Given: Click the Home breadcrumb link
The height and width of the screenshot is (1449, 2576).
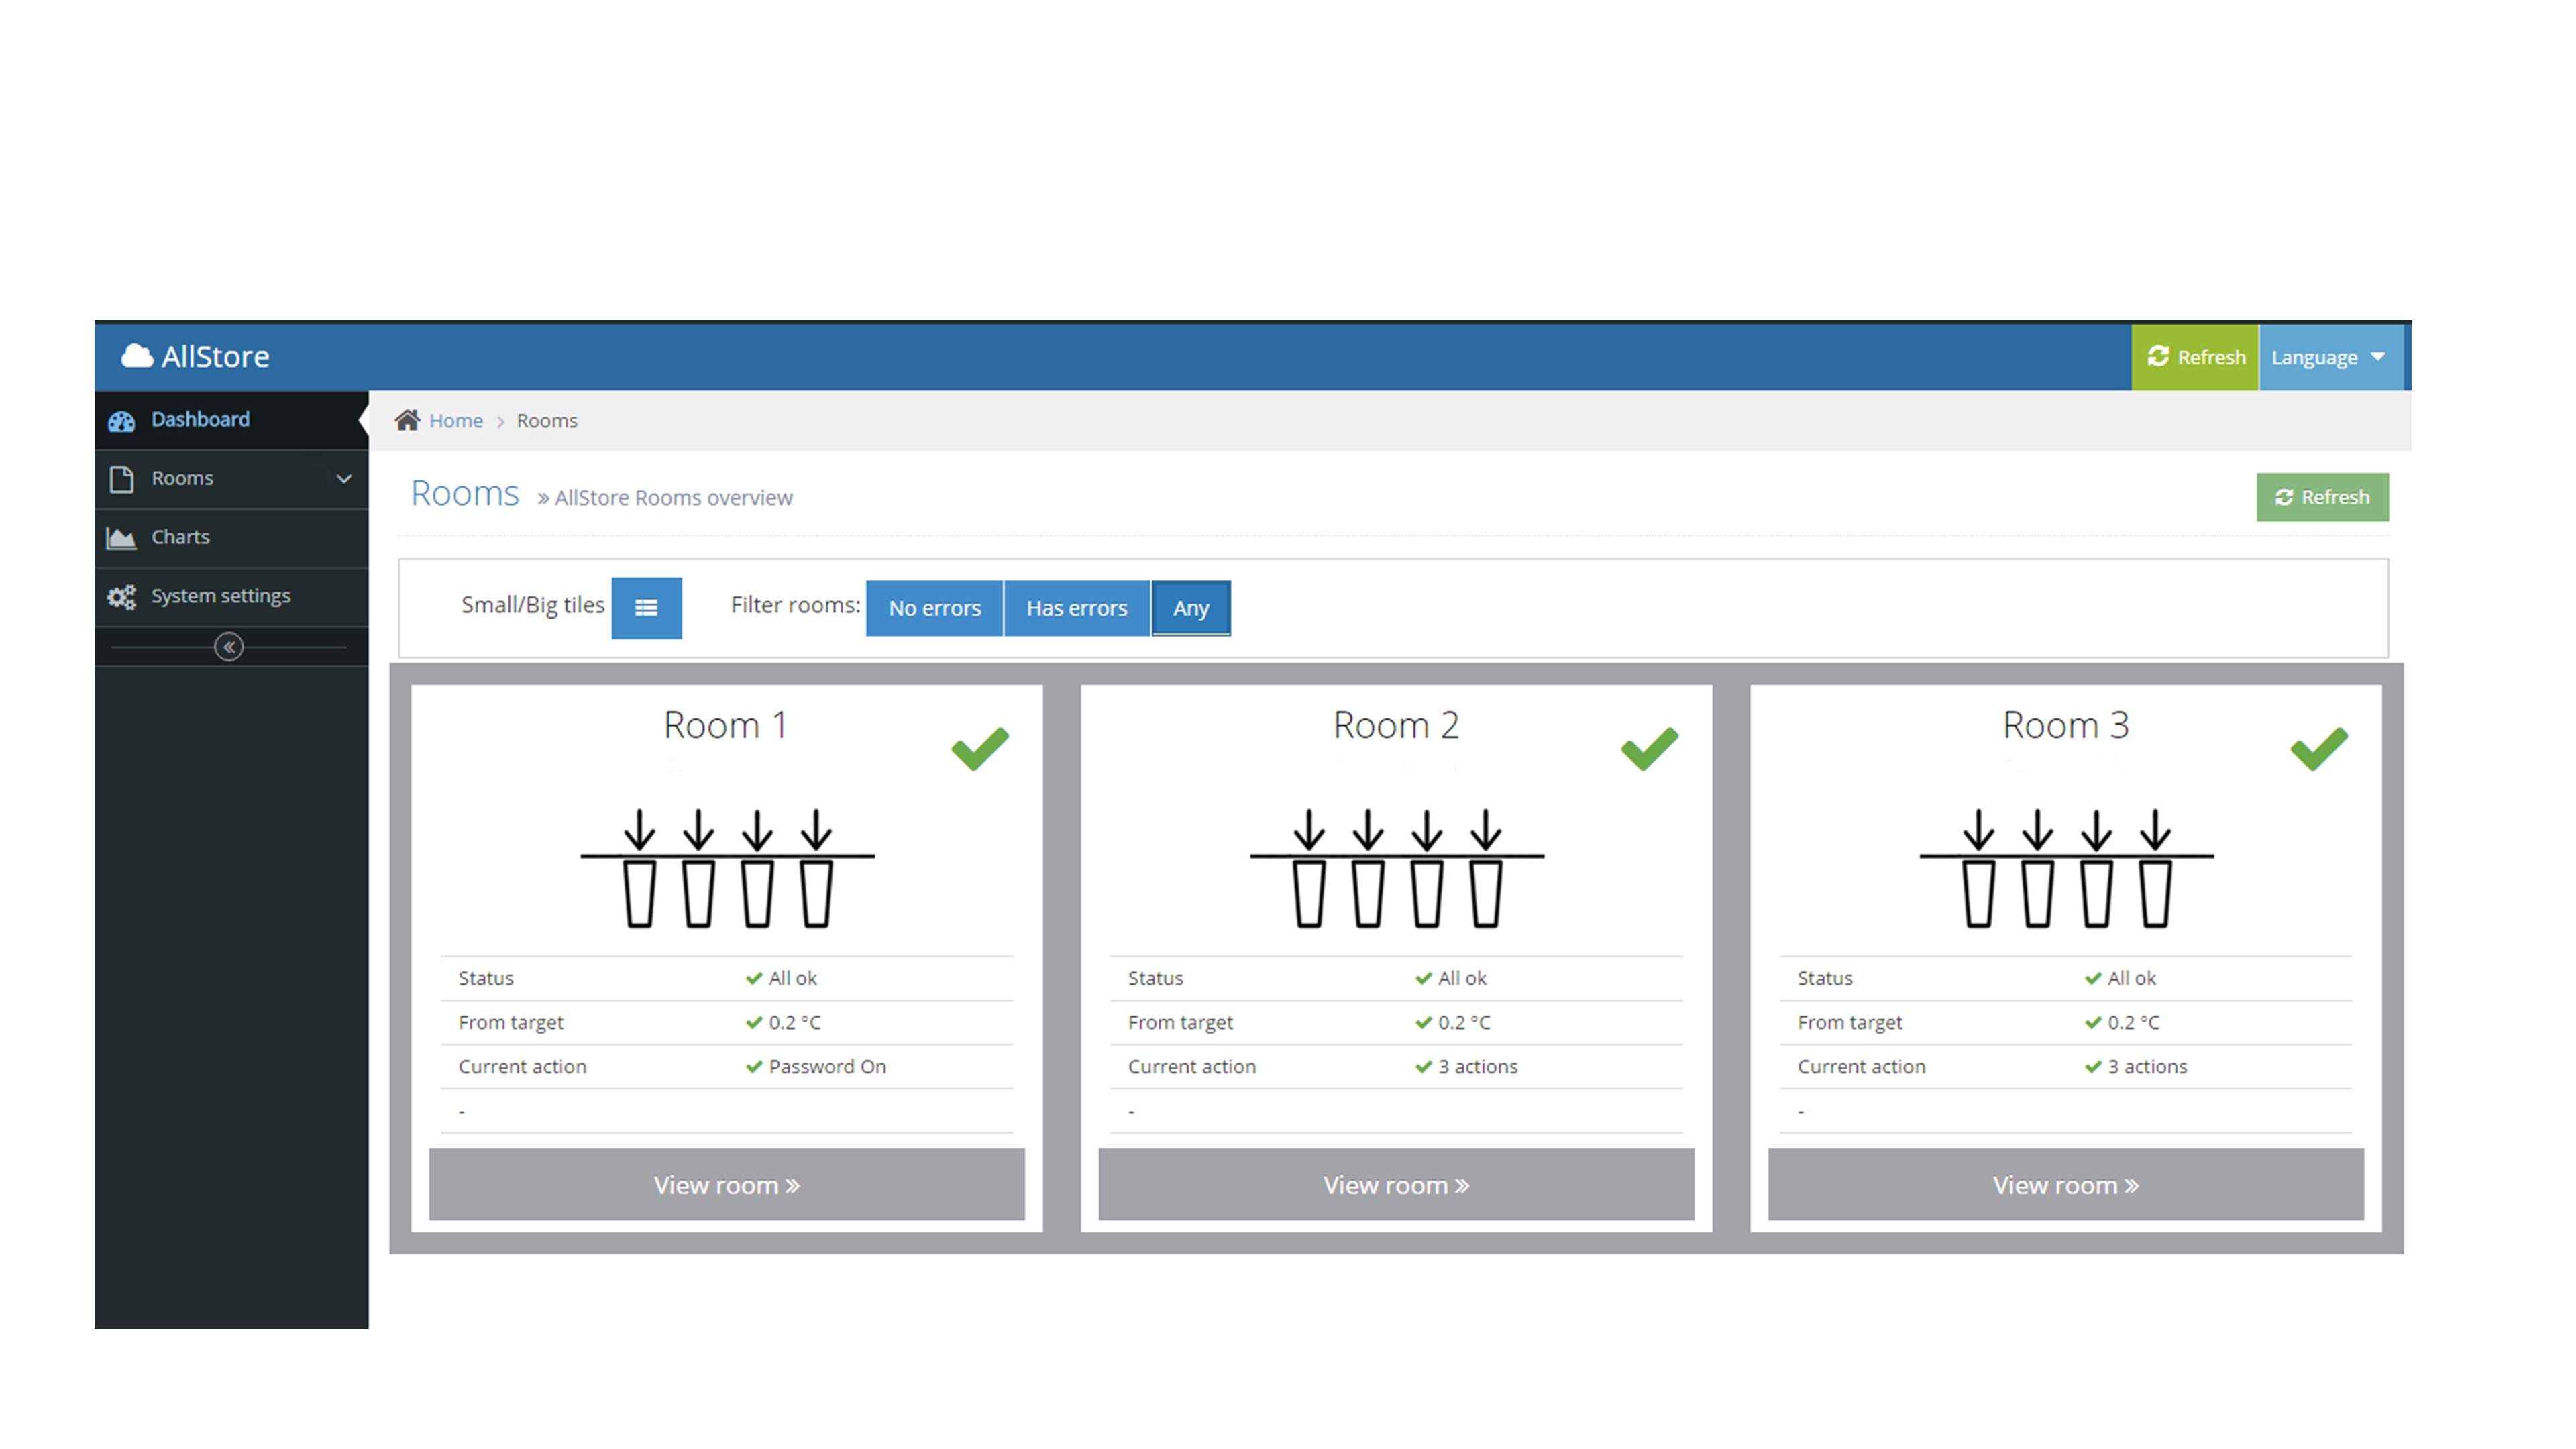Looking at the screenshot, I should coord(456,421).
